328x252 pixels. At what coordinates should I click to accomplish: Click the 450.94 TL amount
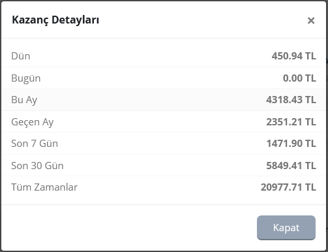[293, 56]
